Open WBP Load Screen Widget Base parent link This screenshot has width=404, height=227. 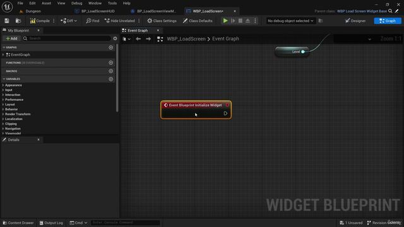362,11
